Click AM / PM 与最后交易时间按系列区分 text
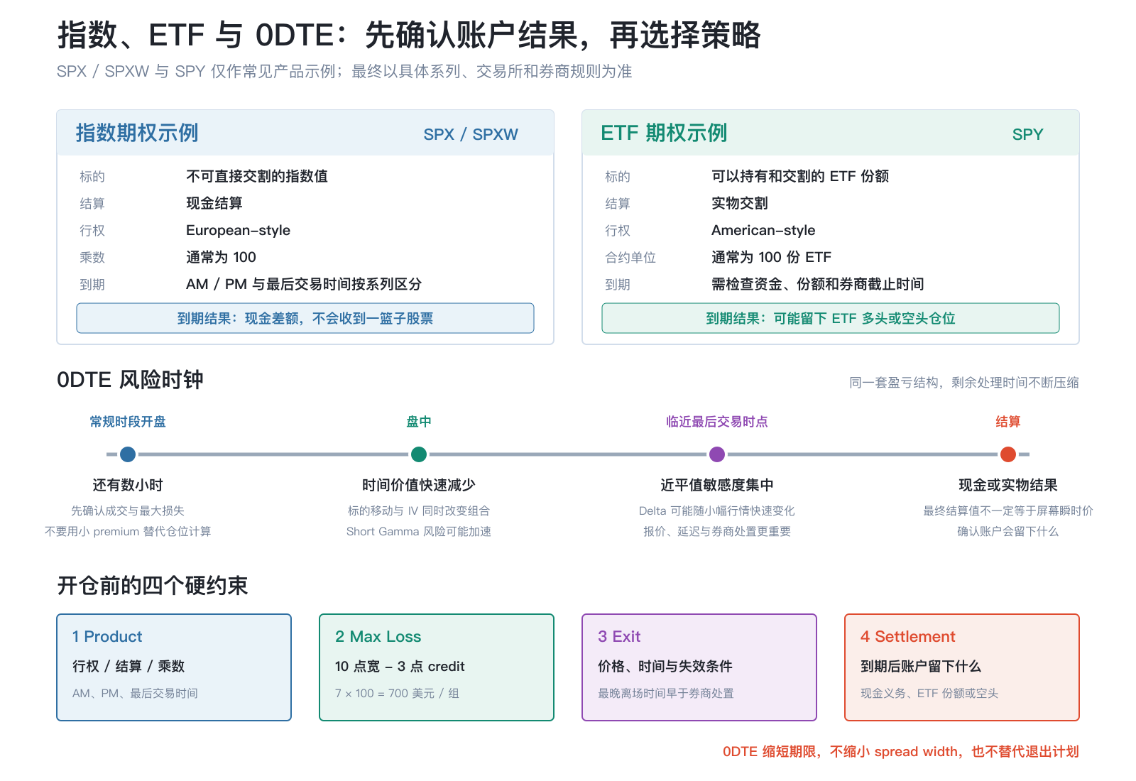Screen dimensions: 1136x781 [304, 284]
